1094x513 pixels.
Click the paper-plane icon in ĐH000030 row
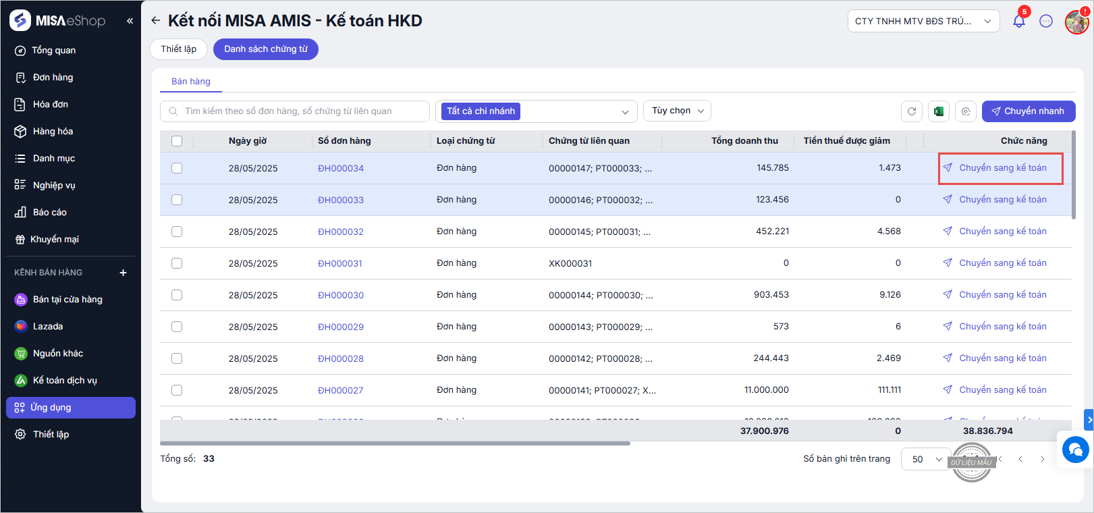tap(948, 294)
